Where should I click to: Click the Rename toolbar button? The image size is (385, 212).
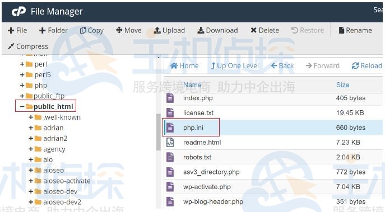(x=355, y=30)
